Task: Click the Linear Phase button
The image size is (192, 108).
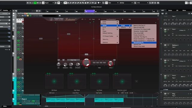Action: (x=76, y=93)
